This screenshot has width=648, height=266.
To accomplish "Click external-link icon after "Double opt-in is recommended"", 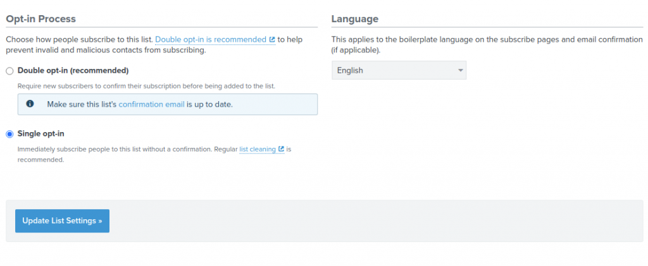I will [x=272, y=40].
